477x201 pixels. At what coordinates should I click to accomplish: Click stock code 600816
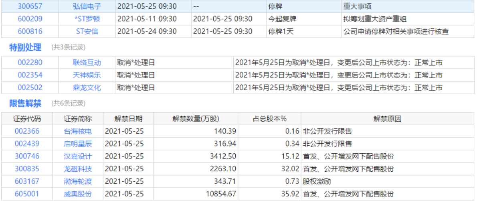[30, 31]
